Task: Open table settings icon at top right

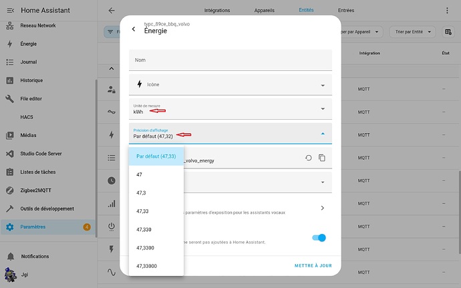Action: [448, 32]
